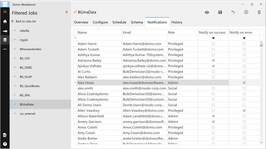Screen dimensions: 266x149
Task: Uncheck Notify on error for Allen Vawdrey
Action: coord(244,111)
